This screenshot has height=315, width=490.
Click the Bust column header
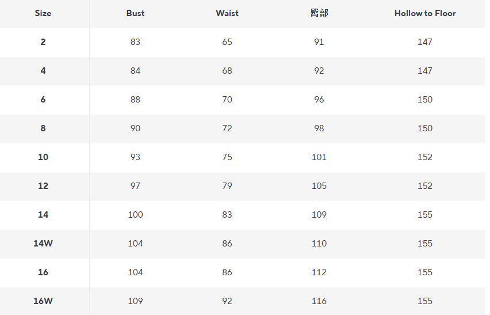tap(135, 13)
